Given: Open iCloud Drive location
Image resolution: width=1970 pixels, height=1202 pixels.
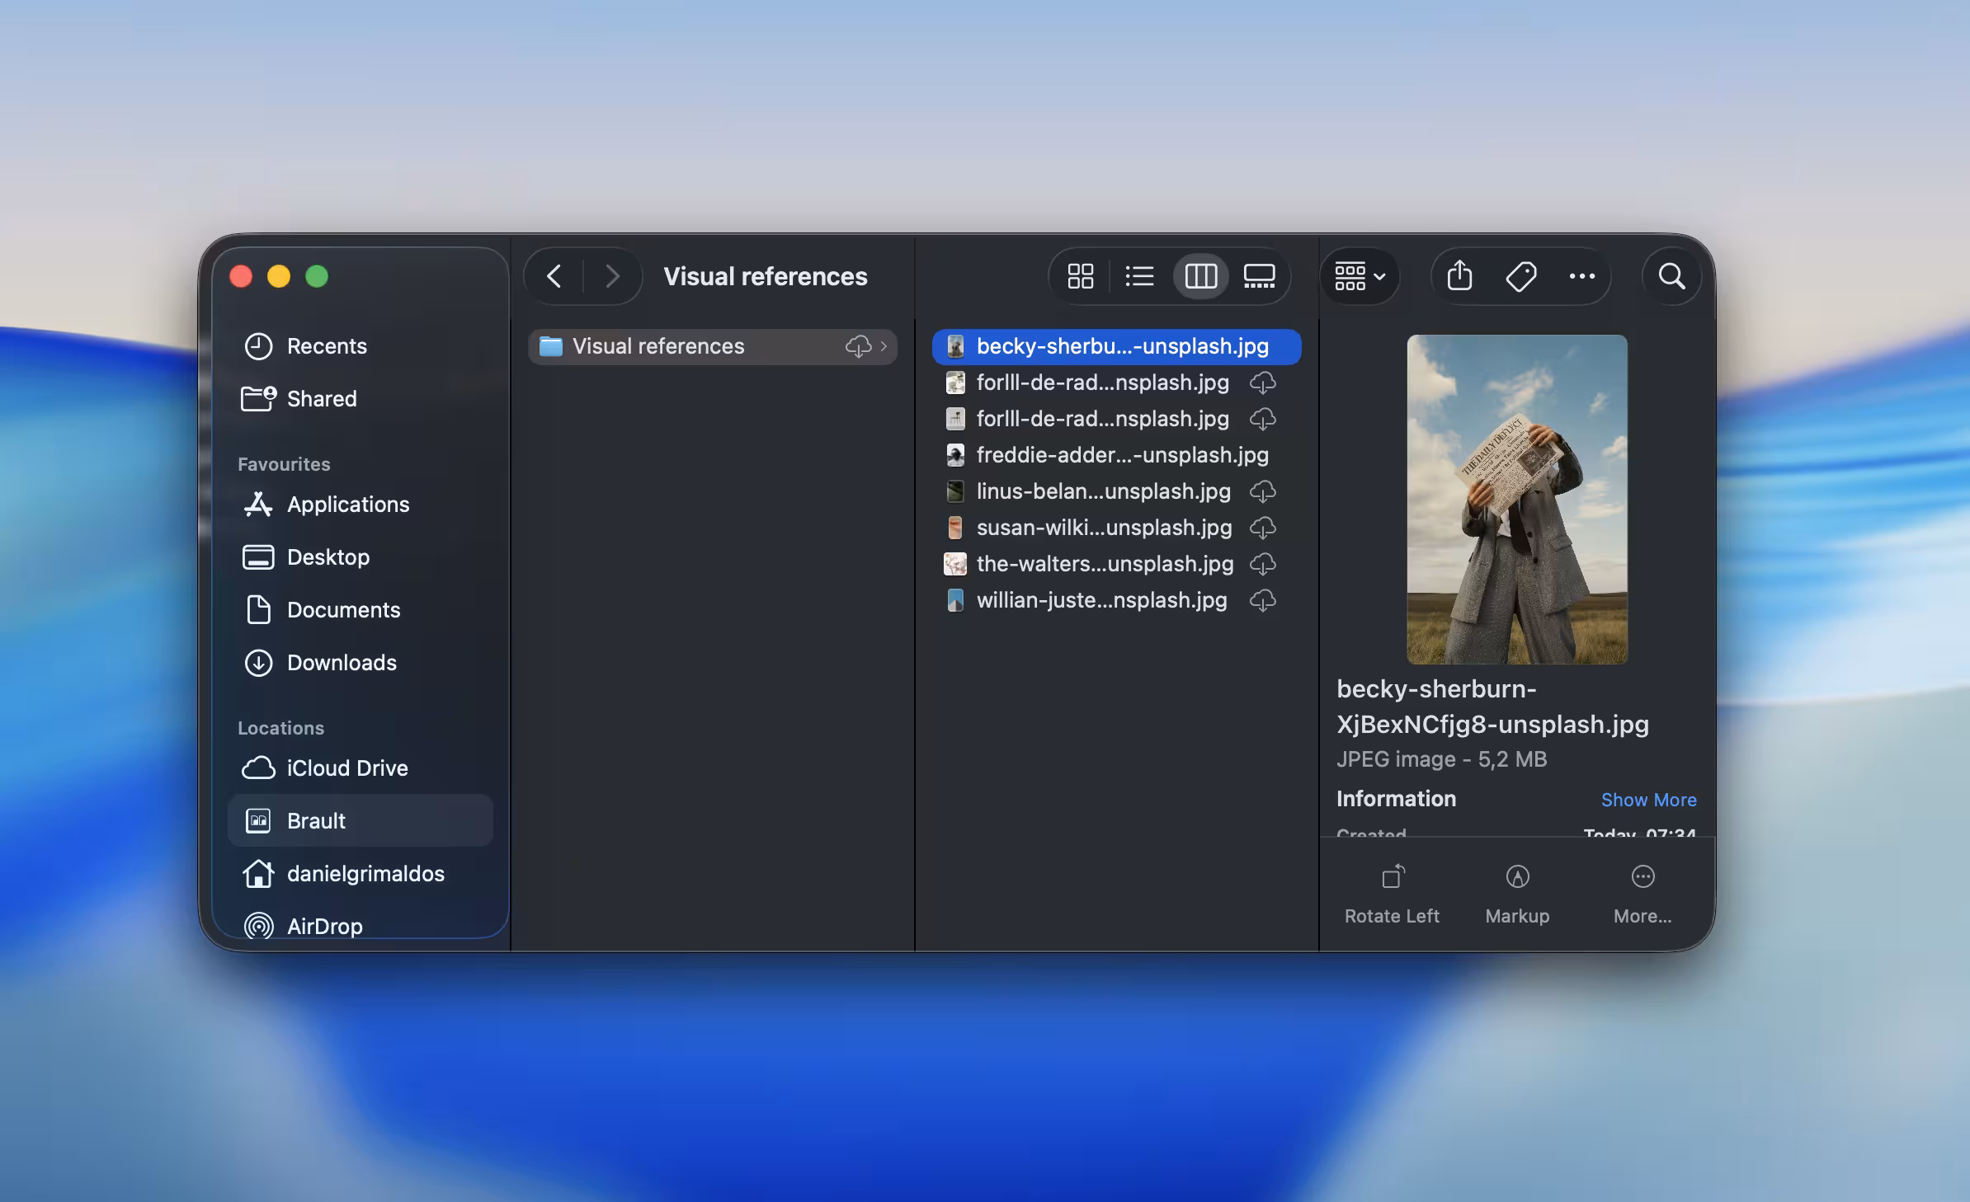Looking at the screenshot, I should (361, 768).
